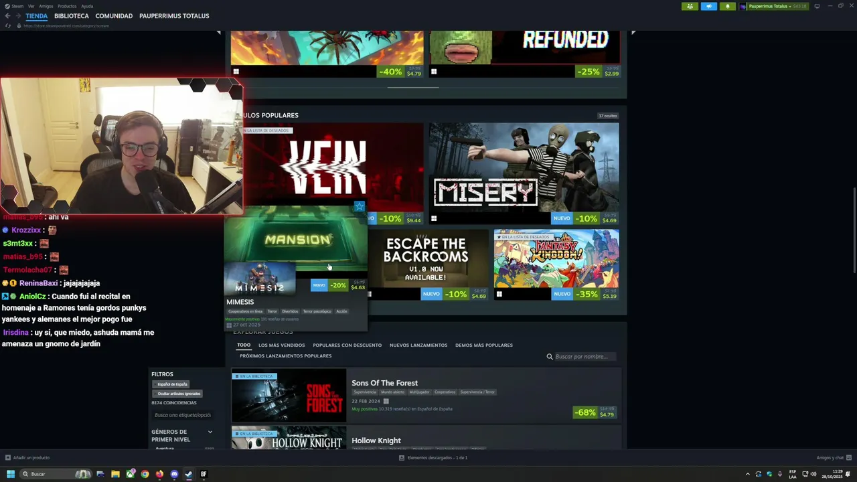The image size is (857, 482).
Task: Click the downloads icon in bottom bar
Action: (402, 458)
